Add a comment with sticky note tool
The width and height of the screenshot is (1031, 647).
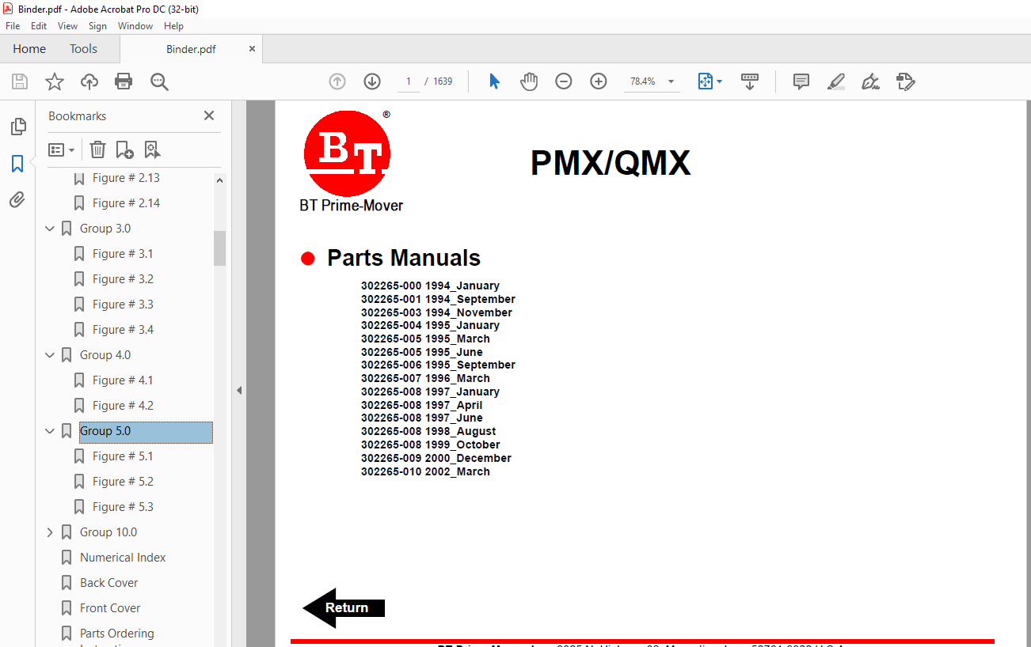801,81
